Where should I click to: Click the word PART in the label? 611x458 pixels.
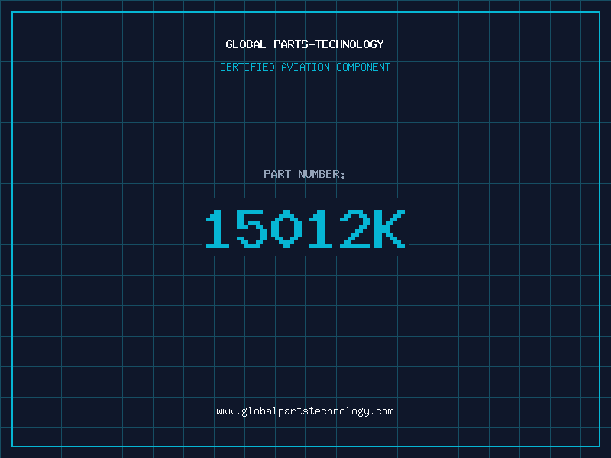[x=276, y=174]
